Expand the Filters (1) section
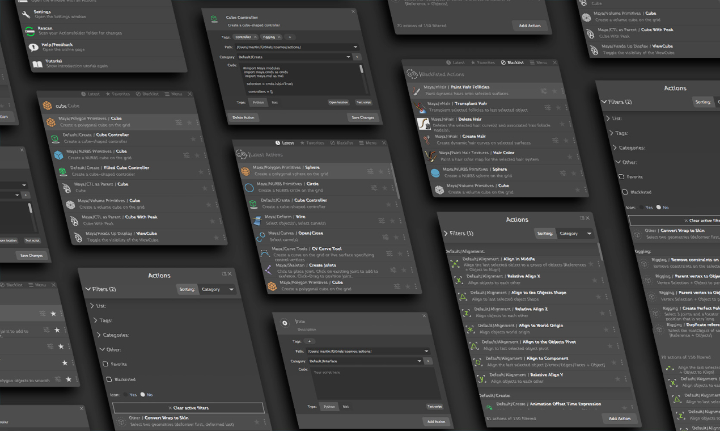This screenshot has height=431, width=720. coord(446,233)
